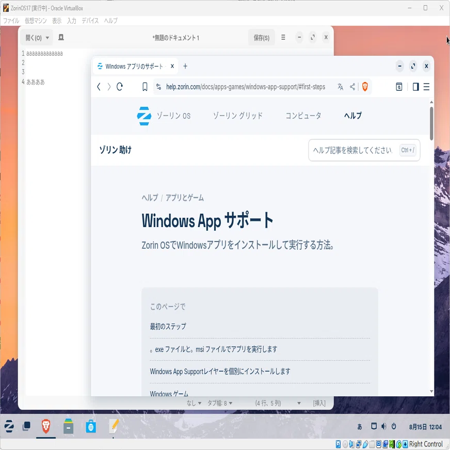Image resolution: width=450 pixels, height=450 pixels.
Task: Open the コンピュータ nav link
Action: pyautogui.click(x=303, y=116)
